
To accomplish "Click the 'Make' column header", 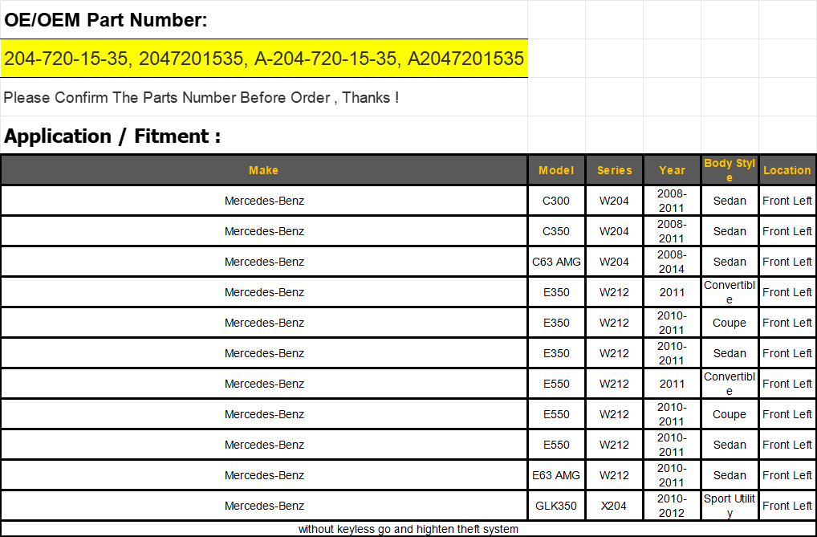I will 263,170.
